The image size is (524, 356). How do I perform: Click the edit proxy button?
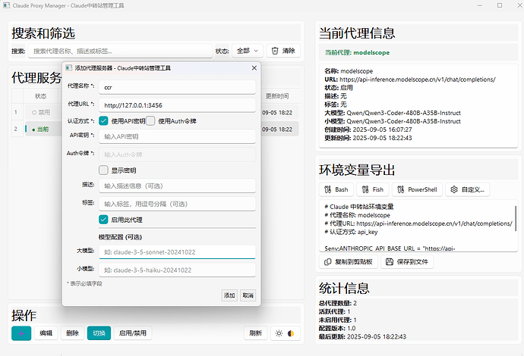pyautogui.click(x=46, y=333)
